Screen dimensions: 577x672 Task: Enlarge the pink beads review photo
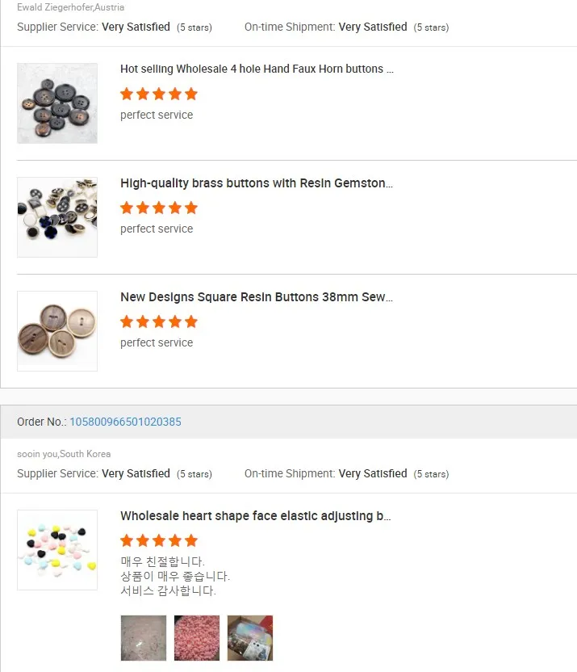tap(197, 638)
